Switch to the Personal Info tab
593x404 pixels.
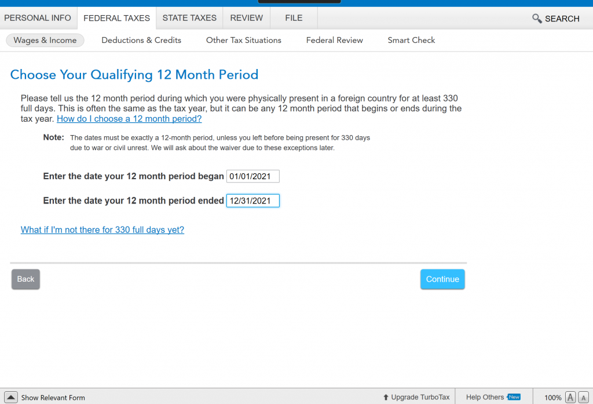click(38, 18)
